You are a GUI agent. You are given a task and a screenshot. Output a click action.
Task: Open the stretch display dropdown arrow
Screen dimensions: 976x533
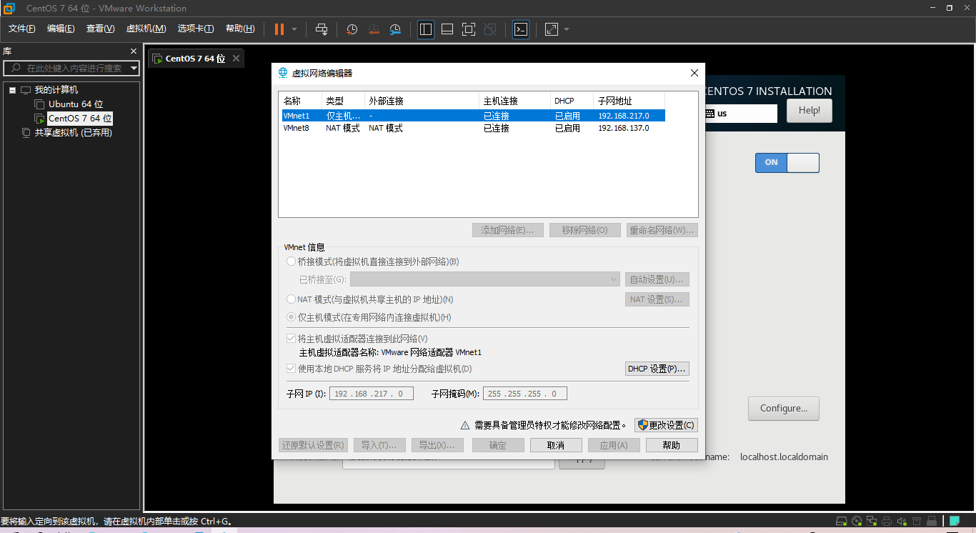pyautogui.click(x=567, y=29)
